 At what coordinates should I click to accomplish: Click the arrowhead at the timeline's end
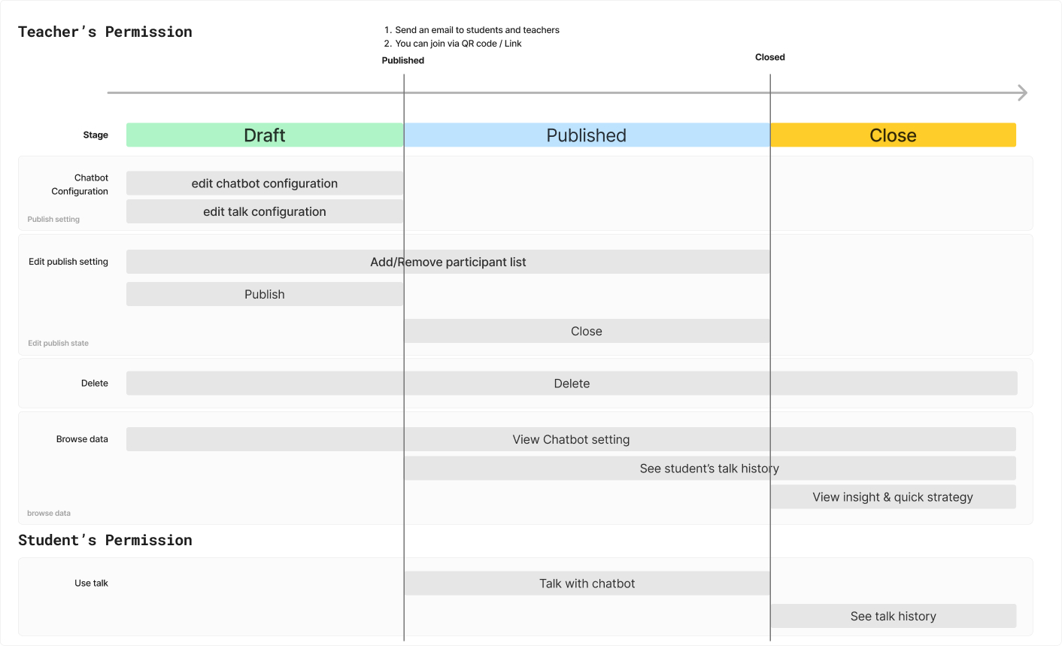(x=1022, y=93)
